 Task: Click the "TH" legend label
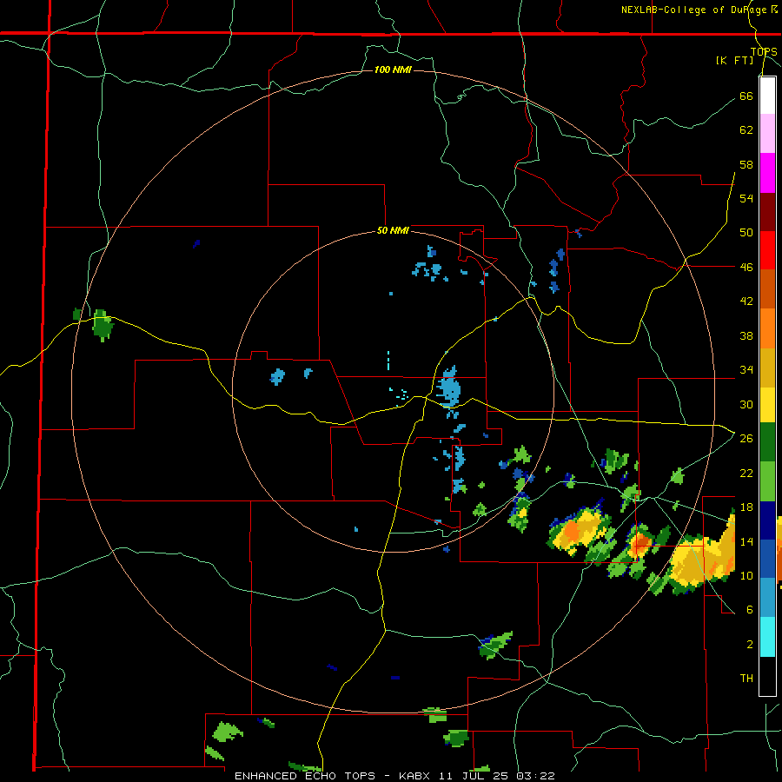pos(746,679)
